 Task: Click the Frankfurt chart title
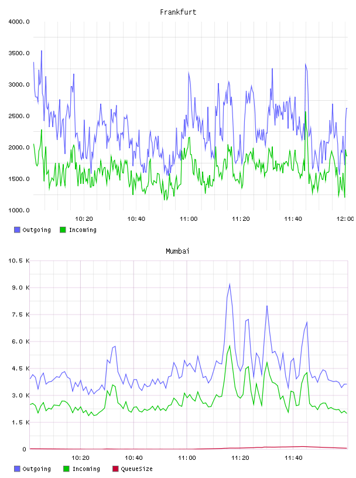(178, 12)
